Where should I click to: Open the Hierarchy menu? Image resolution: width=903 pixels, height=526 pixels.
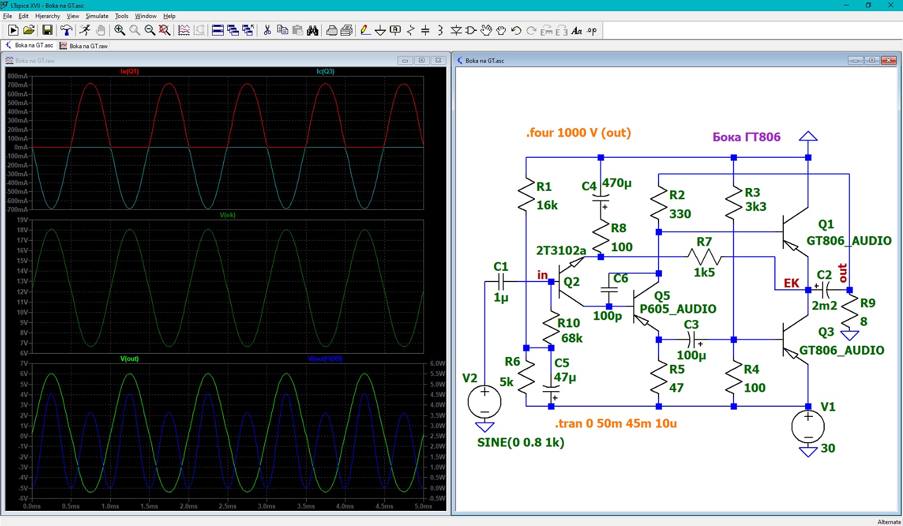click(48, 16)
